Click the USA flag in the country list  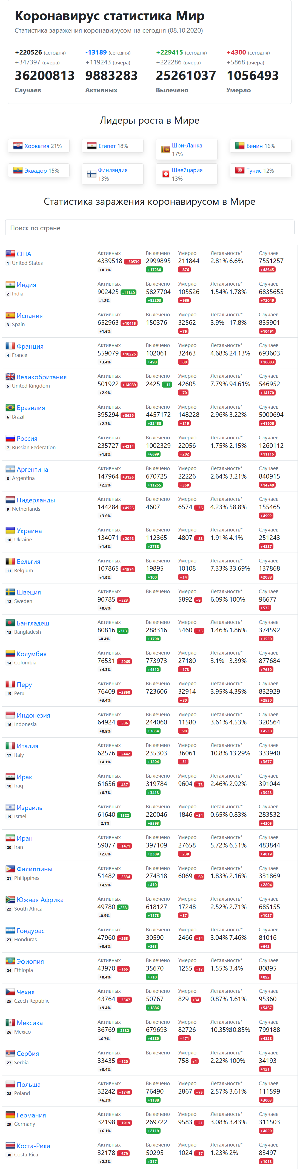pyautogui.click(x=10, y=254)
